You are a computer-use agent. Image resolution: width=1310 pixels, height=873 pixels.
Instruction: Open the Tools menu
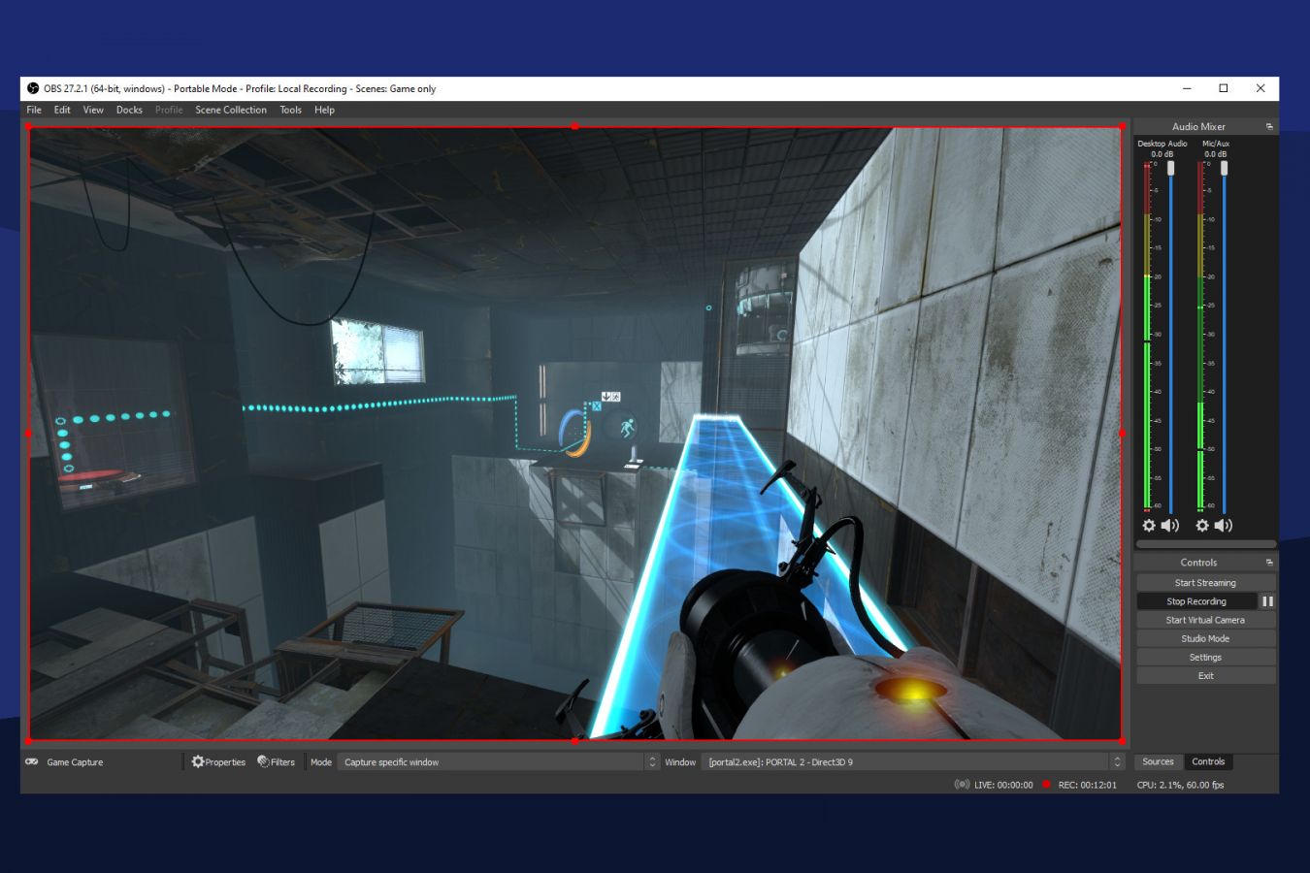click(291, 110)
